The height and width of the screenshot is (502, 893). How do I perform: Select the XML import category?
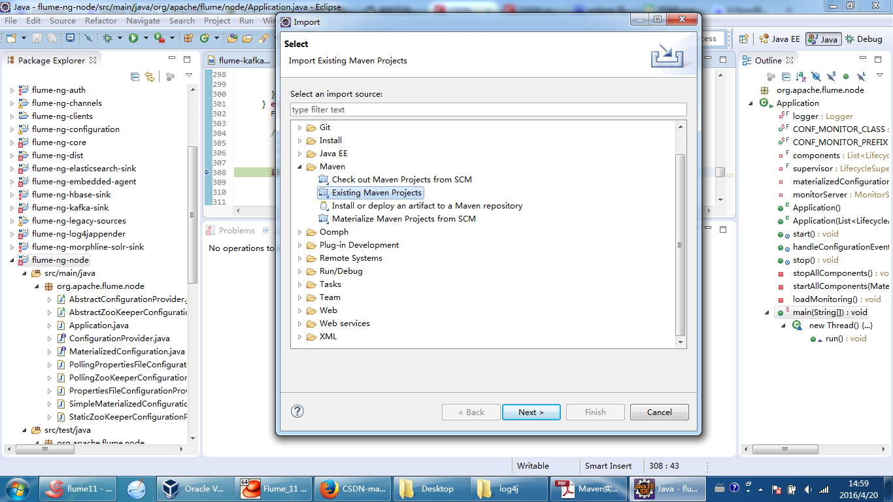(x=328, y=337)
